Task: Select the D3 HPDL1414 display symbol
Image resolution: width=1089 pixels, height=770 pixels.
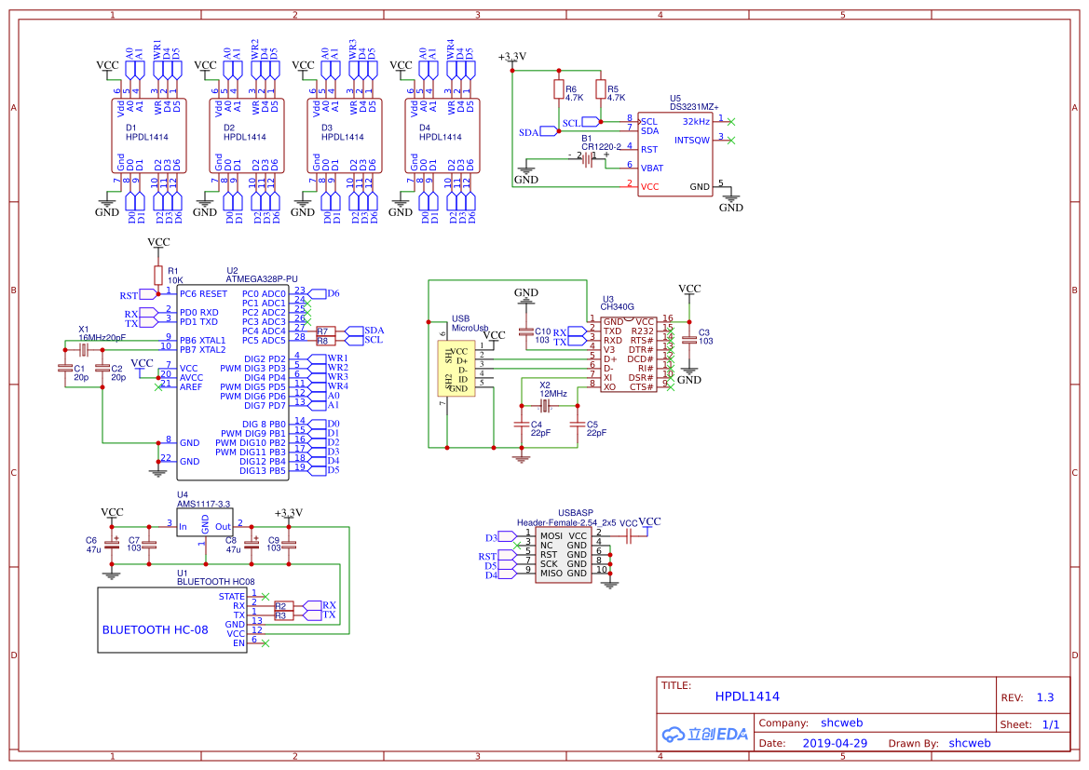Action: [345, 135]
